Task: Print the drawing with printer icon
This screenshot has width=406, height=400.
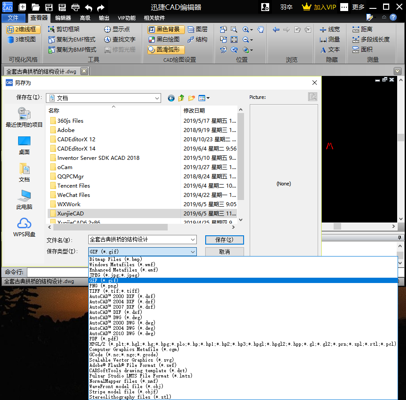Action: [75, 7]
